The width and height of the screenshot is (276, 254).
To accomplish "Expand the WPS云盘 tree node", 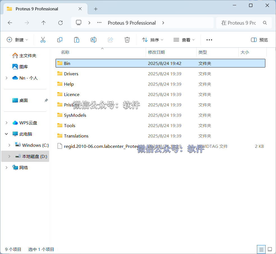I will [x=6, y=123].
